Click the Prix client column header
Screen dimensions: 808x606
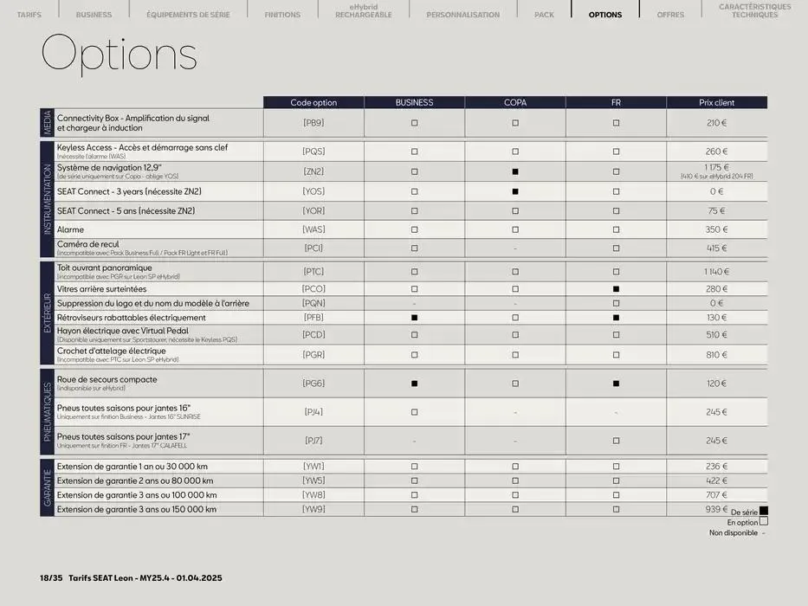tap(715, 101)
